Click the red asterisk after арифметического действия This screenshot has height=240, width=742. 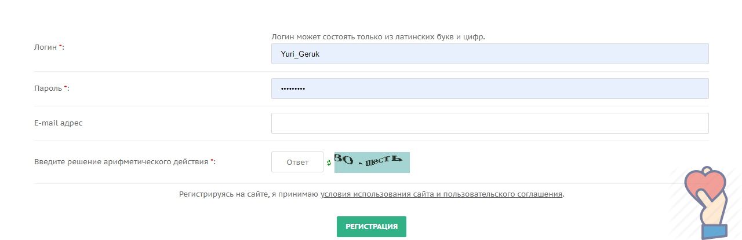click(212, 161)
